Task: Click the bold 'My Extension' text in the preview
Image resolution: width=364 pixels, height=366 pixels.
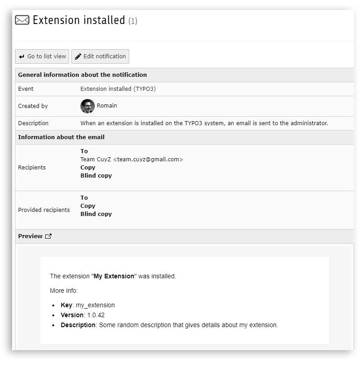Action: click(114, 276)
